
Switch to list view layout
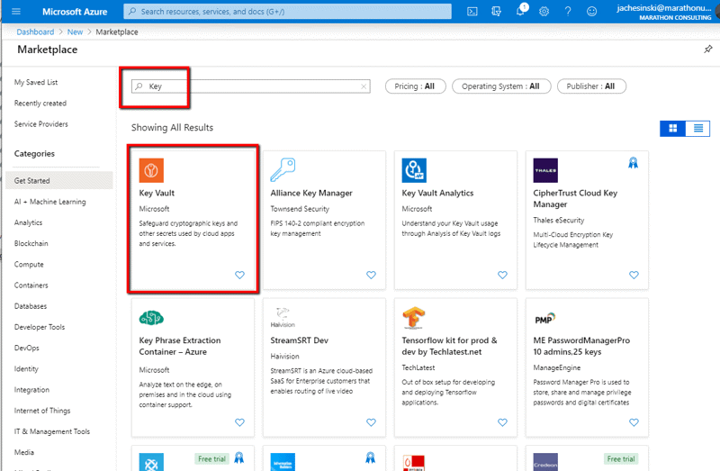tap(698, 128)
